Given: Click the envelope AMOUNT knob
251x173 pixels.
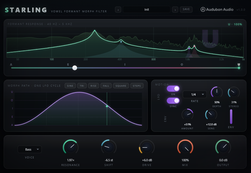Looking at the screenshot, I should (187, 114).
